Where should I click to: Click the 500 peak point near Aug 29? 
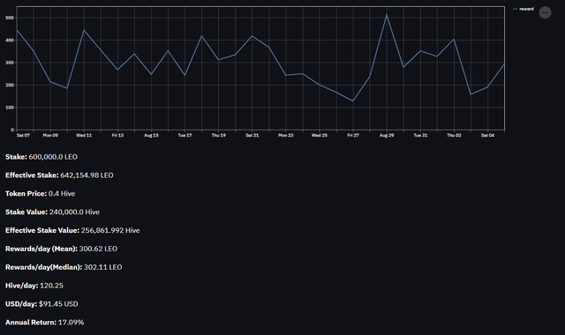[x=387, y=15]
